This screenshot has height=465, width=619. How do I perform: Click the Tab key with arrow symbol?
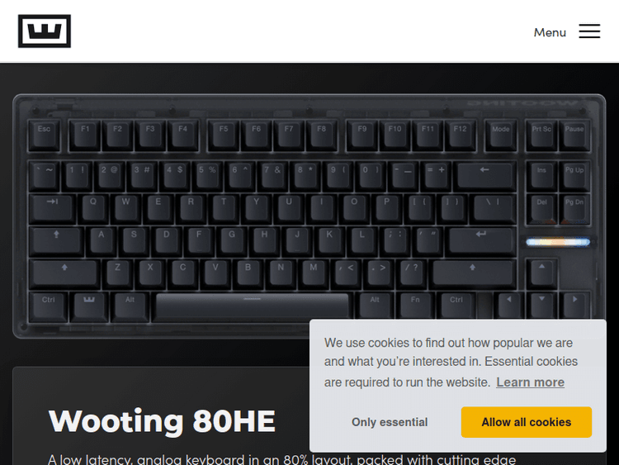(53, 208)
